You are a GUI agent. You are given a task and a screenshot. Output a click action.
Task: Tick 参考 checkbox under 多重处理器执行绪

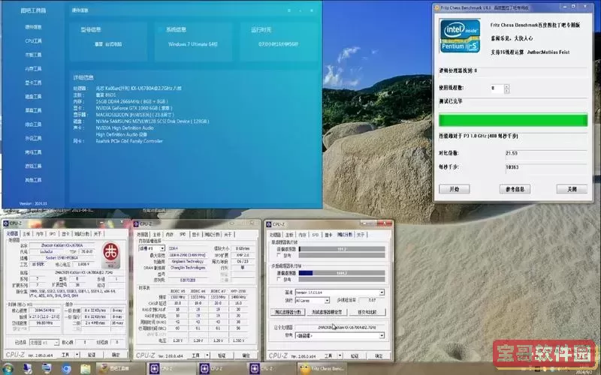tap(278, 279)
